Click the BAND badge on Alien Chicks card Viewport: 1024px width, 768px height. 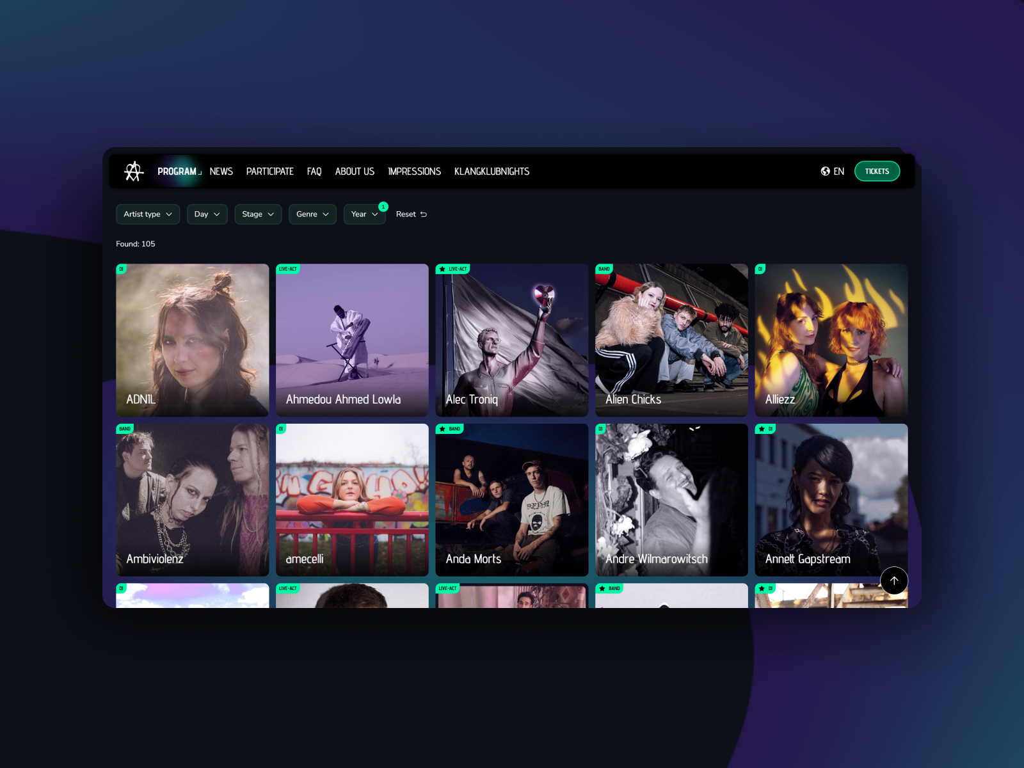coord(604,269)
